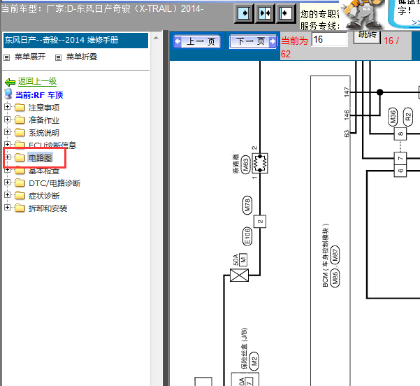Screen dimensions: 420x386
Task: Expand the DTC/电路诊断 tree node
Action: [x=8, y=183]
